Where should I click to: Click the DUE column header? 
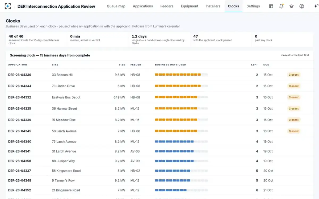coord(266,65)
